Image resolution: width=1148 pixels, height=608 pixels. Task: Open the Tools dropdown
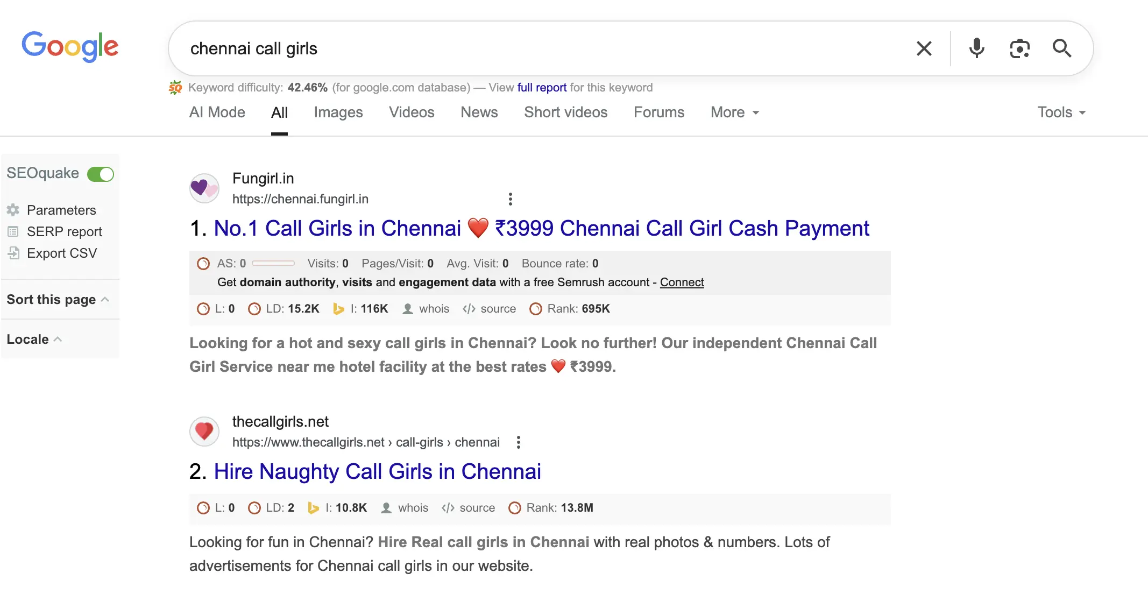1062,112
